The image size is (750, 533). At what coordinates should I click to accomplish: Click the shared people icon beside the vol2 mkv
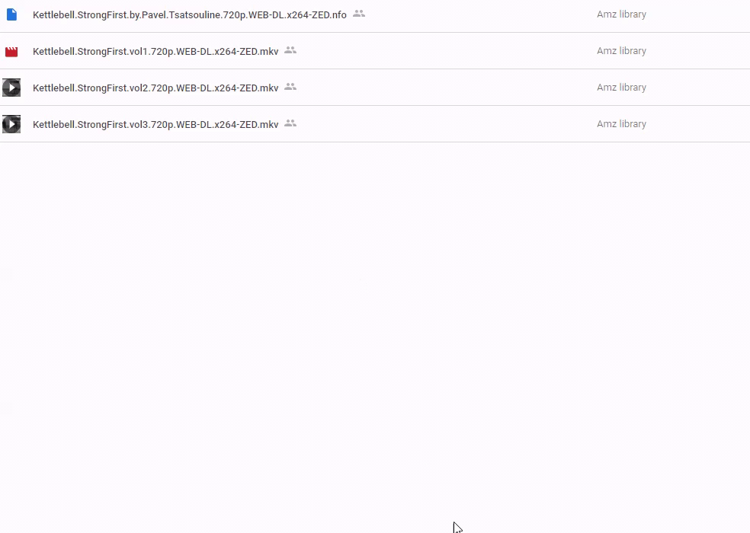click(290, 87)
